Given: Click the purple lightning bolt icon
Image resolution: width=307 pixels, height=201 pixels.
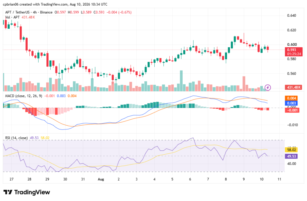Looking at the screenshot, I should coord(268,88).
